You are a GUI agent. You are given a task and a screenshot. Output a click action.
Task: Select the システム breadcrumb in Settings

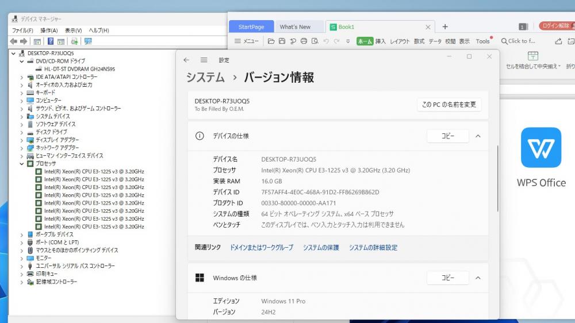pyautogui.click(x=205, y=78)
